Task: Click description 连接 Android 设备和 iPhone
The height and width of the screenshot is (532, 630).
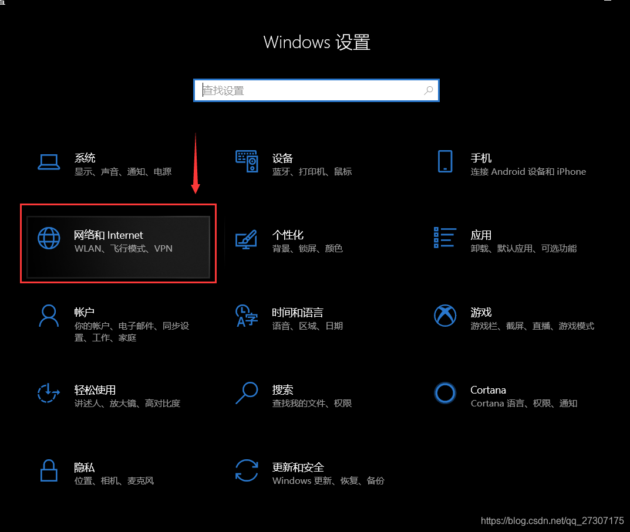Action: (x=528, y=171)
